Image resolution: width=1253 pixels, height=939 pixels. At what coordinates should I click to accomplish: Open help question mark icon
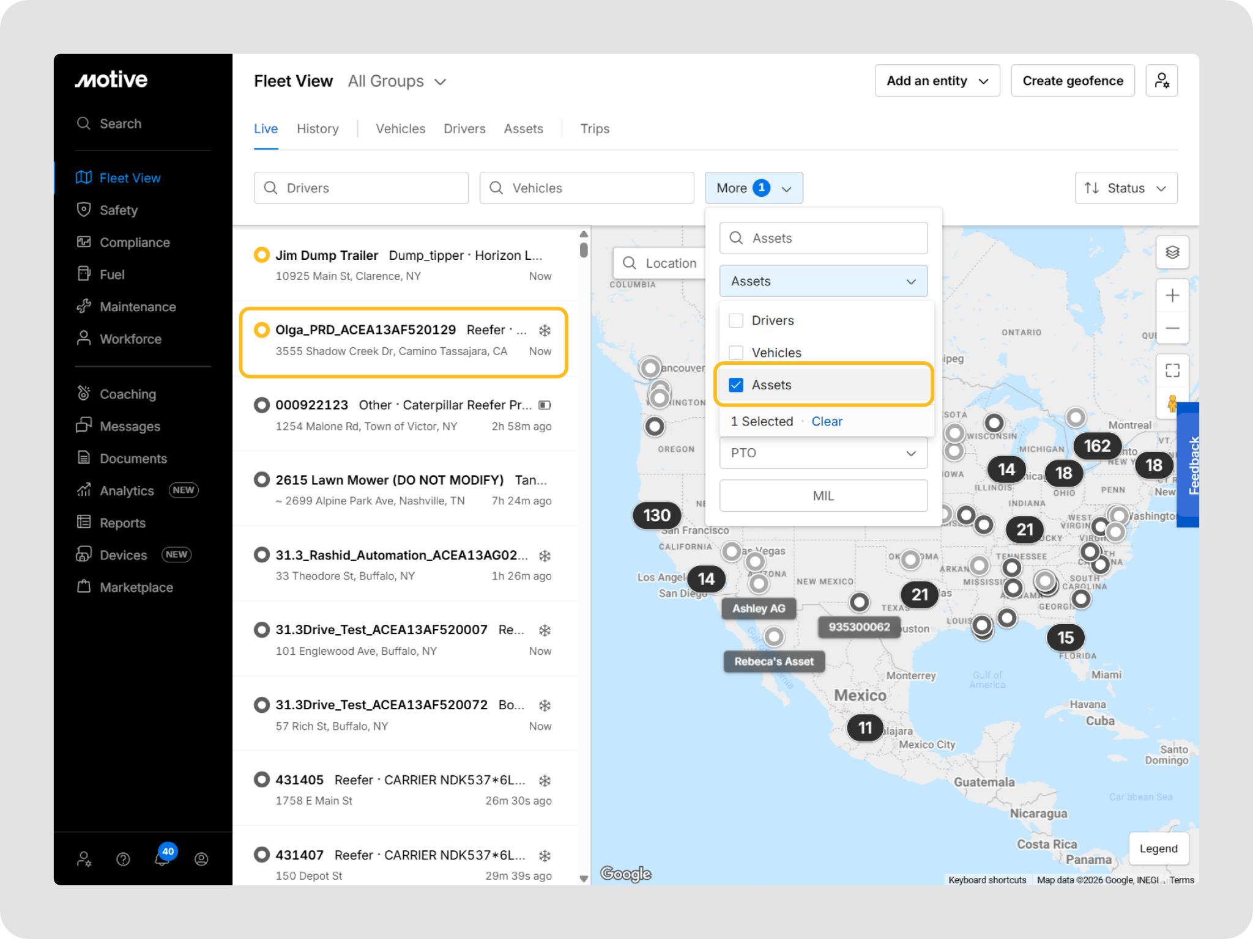pyautogui.click(x=123, y=860)
